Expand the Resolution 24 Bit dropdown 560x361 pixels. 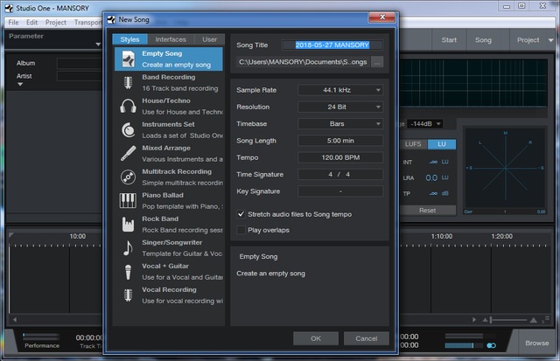[340, 107]
